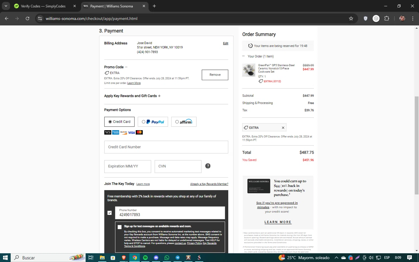Click the Williams Sonoma credit card image

[x=259, y=186]
